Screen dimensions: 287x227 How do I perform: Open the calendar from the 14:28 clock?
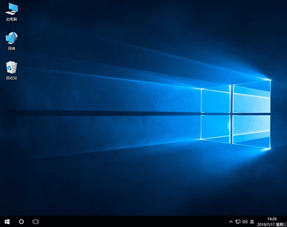point(272,219)
